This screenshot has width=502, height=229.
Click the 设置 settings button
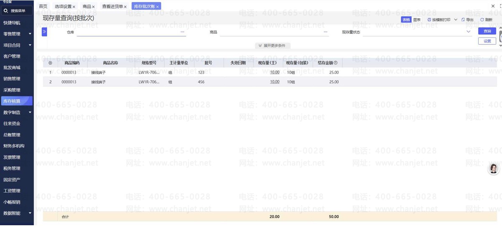click(x=487, y=41)
